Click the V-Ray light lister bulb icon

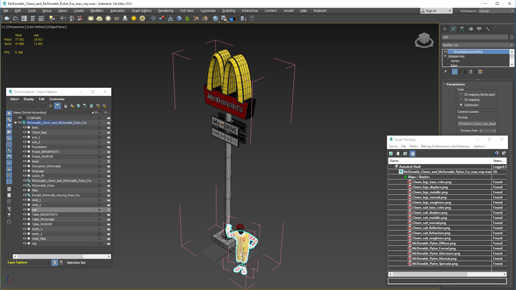[52, 19]
